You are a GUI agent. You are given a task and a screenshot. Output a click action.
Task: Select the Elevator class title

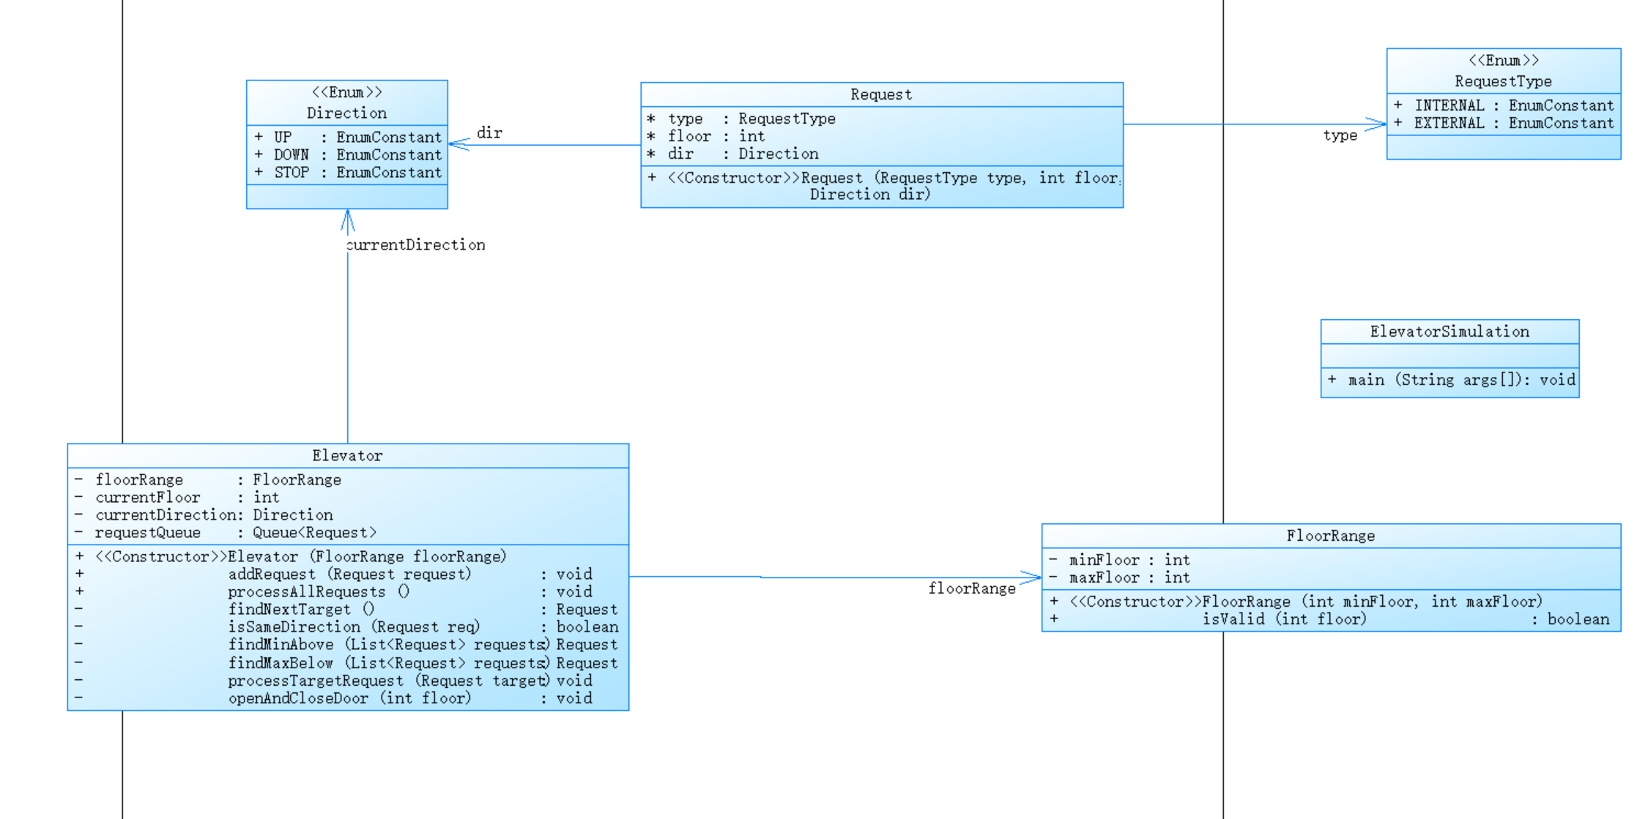pos(347,455)
